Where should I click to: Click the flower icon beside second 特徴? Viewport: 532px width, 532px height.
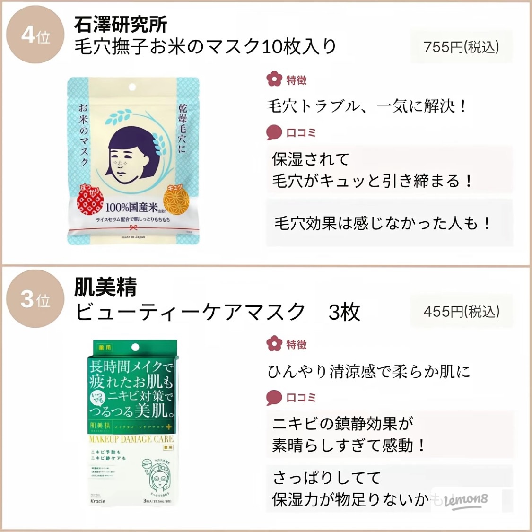(x=274, y=344)
